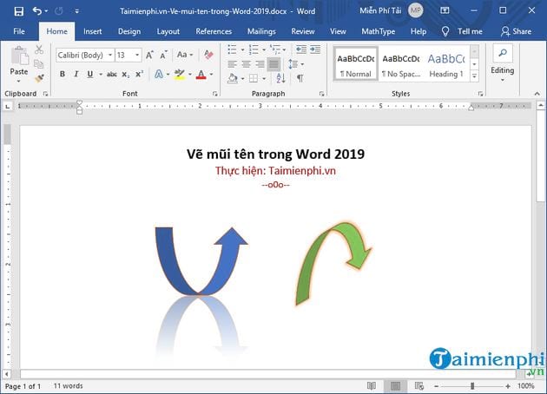Click the Tell me lightbulb icon
The width and height of the screenshot is (547, 394).
coord(445,32)
